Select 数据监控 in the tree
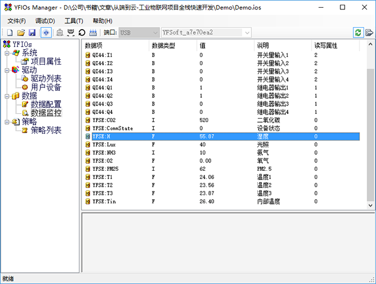The width and height of the screenshot is (376, 284). (46, 113)
